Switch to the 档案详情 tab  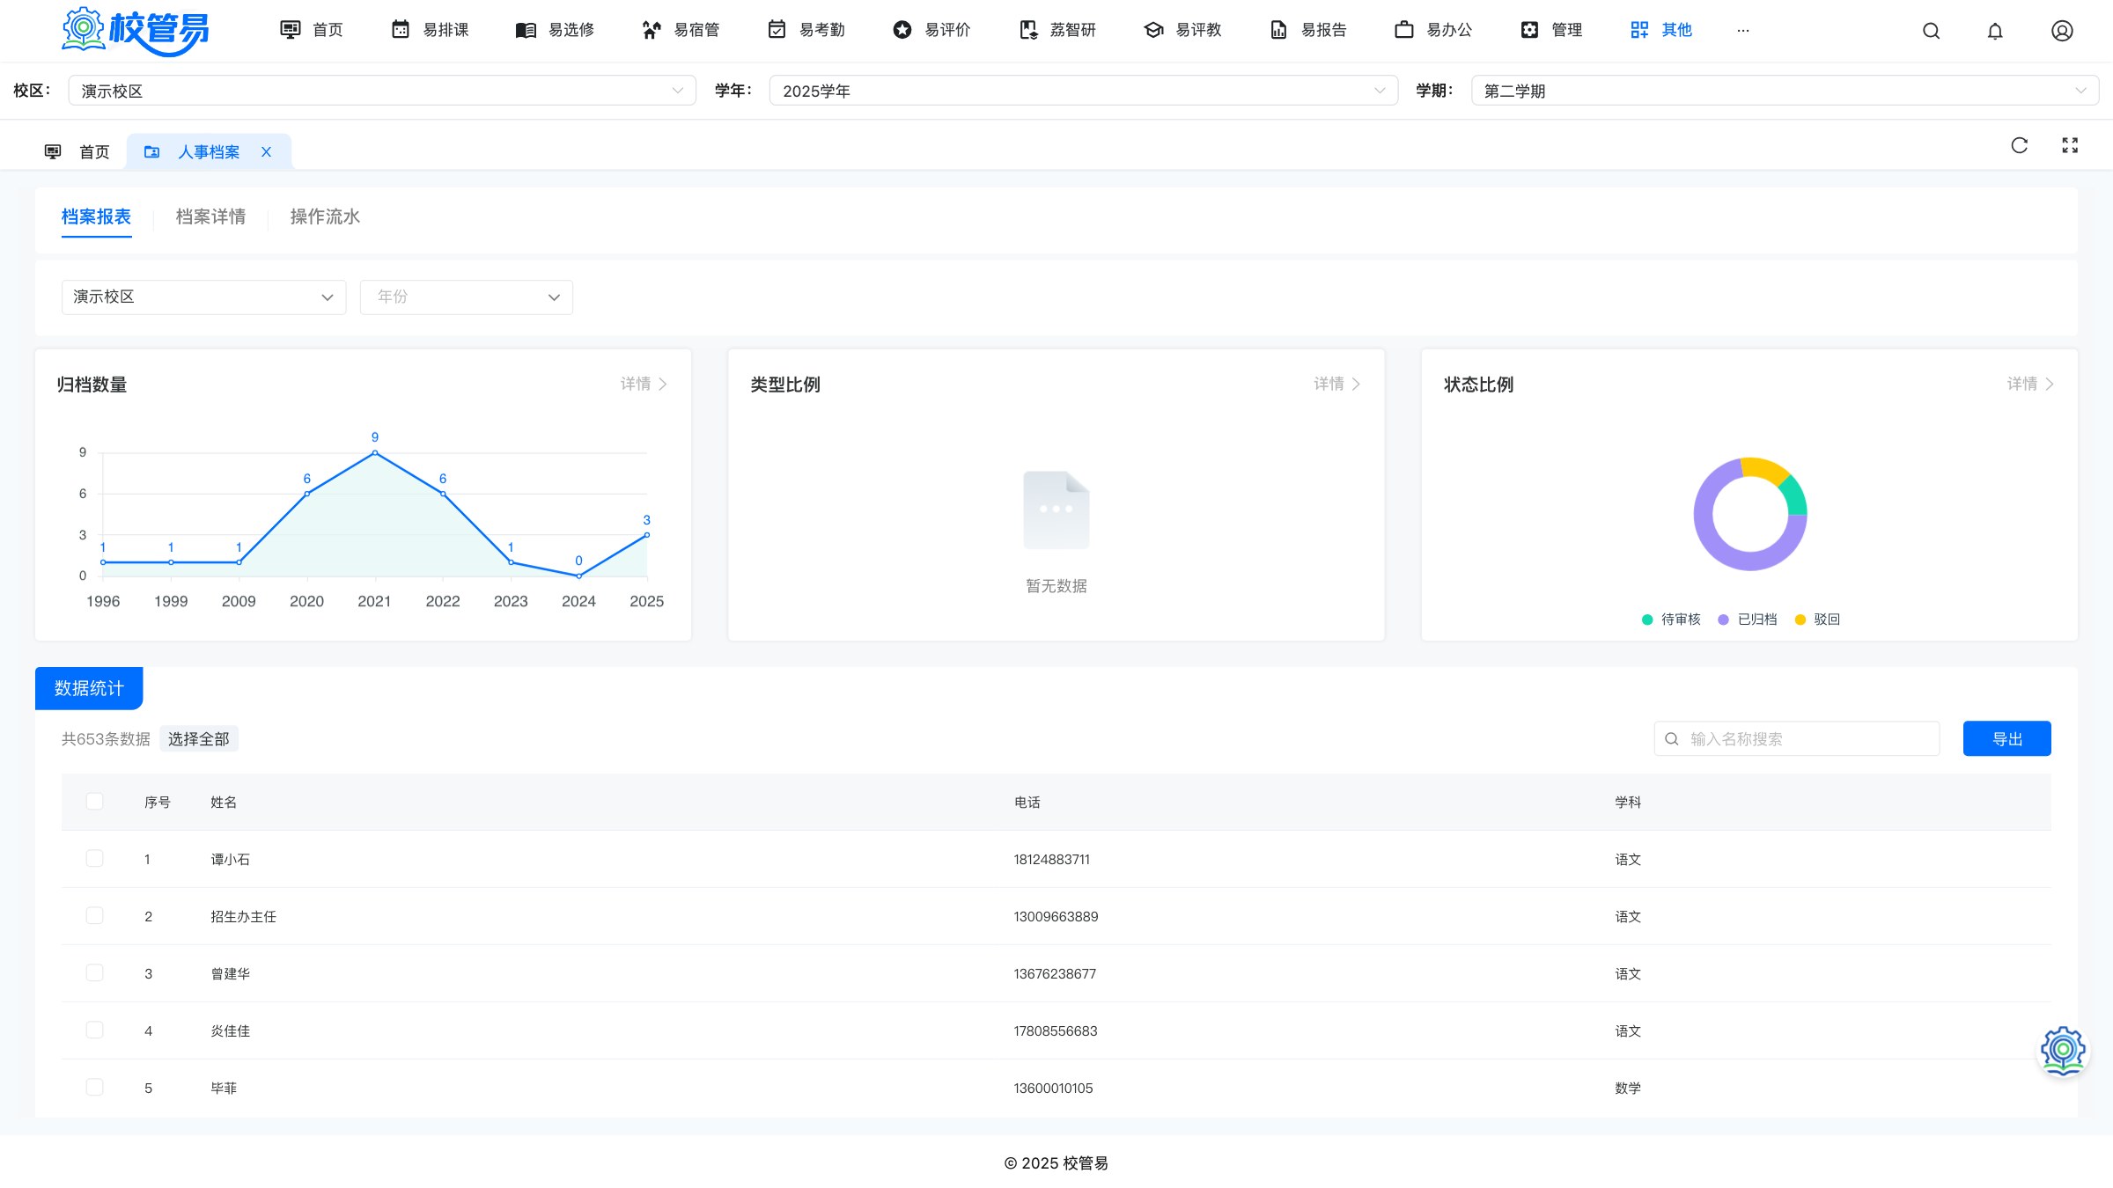[x=210, y=216]
